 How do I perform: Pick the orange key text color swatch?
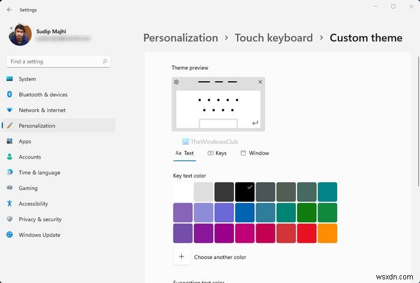pos(327,233)
